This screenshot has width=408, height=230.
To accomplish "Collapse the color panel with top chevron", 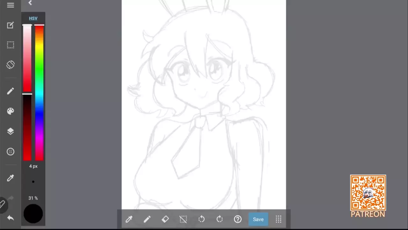I will click(x=30, y=3).
